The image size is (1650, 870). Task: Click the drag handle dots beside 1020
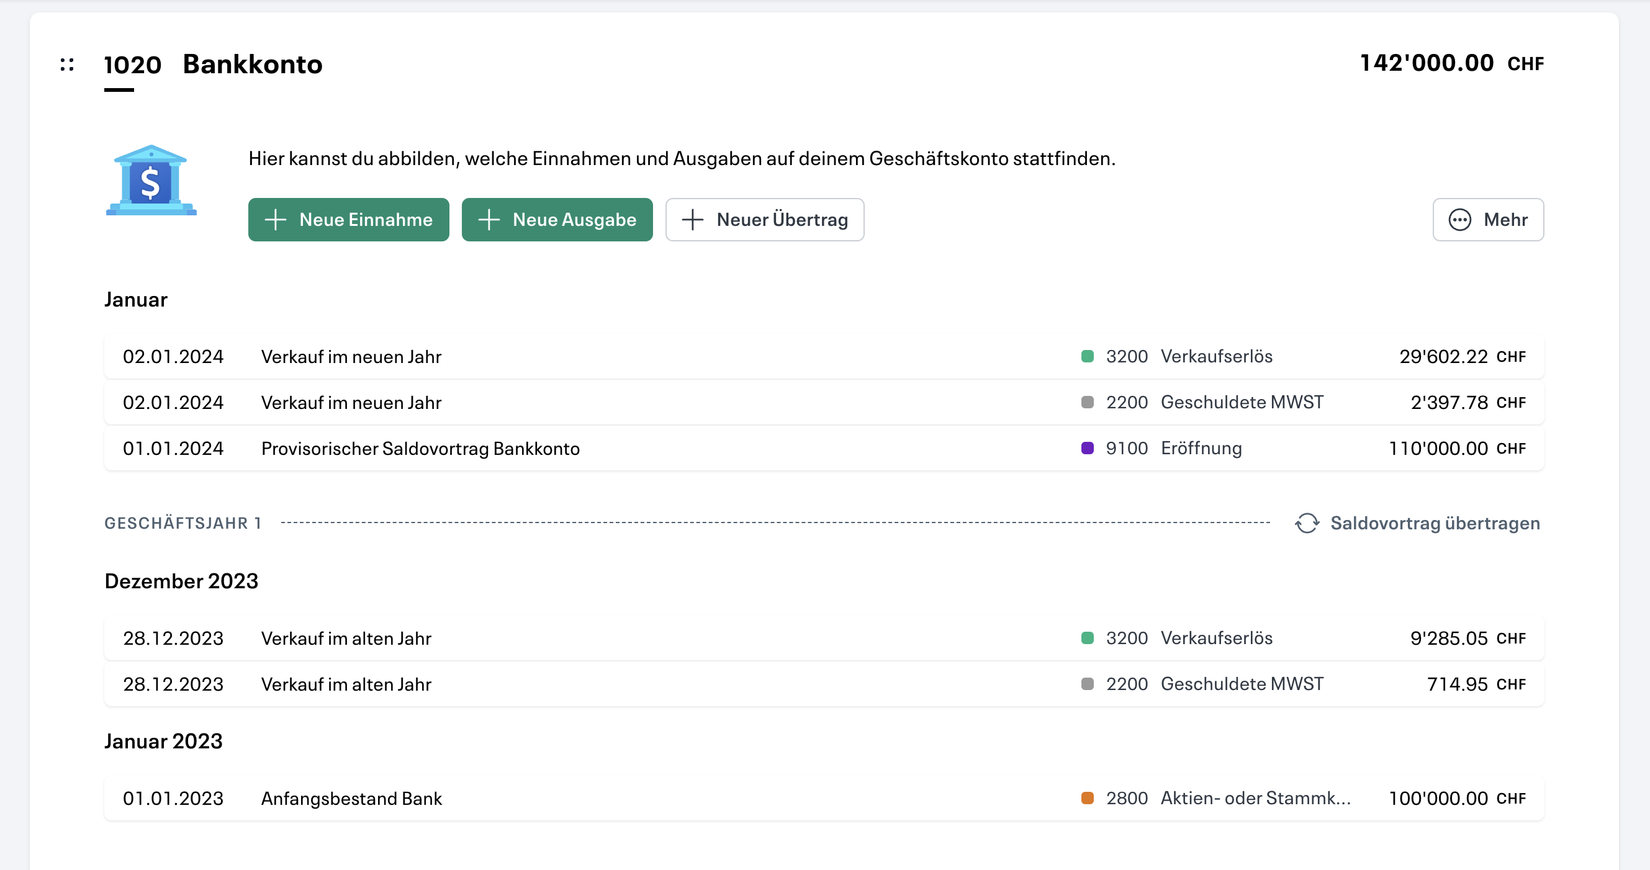[67, 65]
